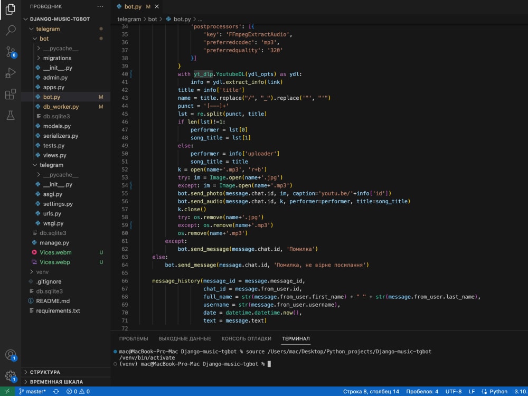Open the Extensions view
The width and height of the screenshot is (528, 396).
[x=10, y=95]
